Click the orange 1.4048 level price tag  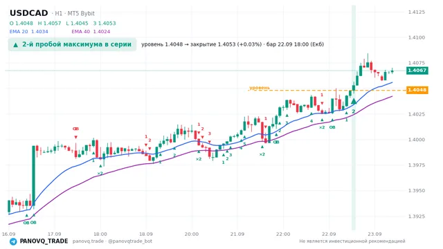[417, 90]
